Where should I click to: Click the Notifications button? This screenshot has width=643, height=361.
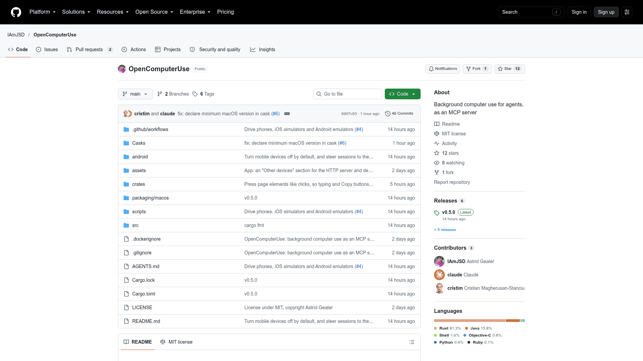tap(443, 69)
